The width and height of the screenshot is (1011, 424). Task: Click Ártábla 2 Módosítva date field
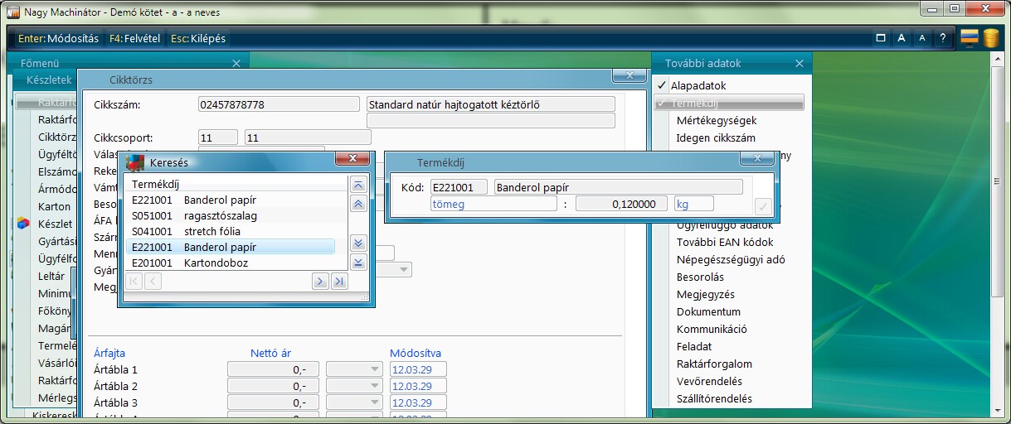click(418, 387)
